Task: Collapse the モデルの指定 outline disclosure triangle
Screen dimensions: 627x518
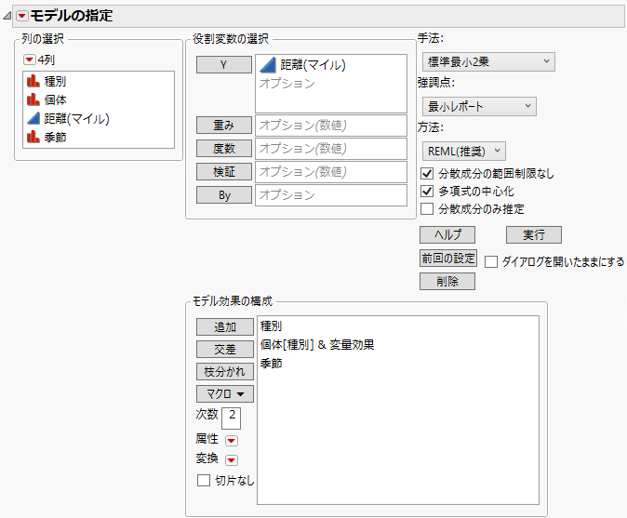Action: tap(8, 16)
